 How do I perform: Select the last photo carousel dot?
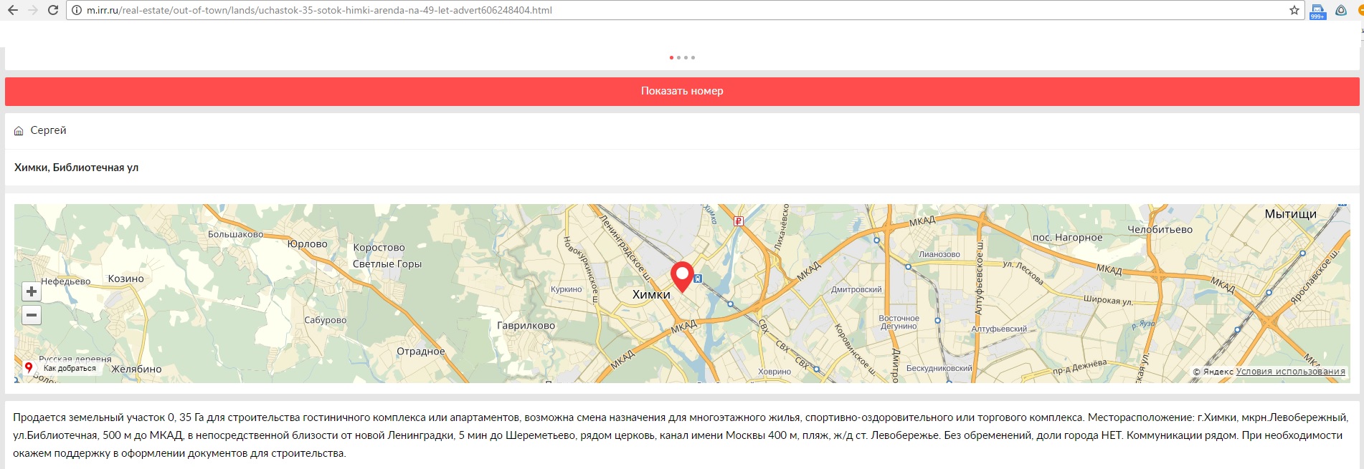point(693,57)
